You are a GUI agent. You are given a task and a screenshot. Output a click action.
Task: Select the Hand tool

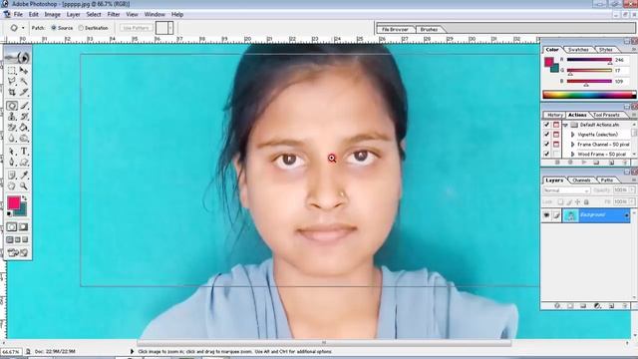click(12, 186)
